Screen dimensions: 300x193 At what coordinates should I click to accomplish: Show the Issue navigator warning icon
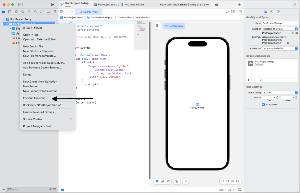coord(29,12)
